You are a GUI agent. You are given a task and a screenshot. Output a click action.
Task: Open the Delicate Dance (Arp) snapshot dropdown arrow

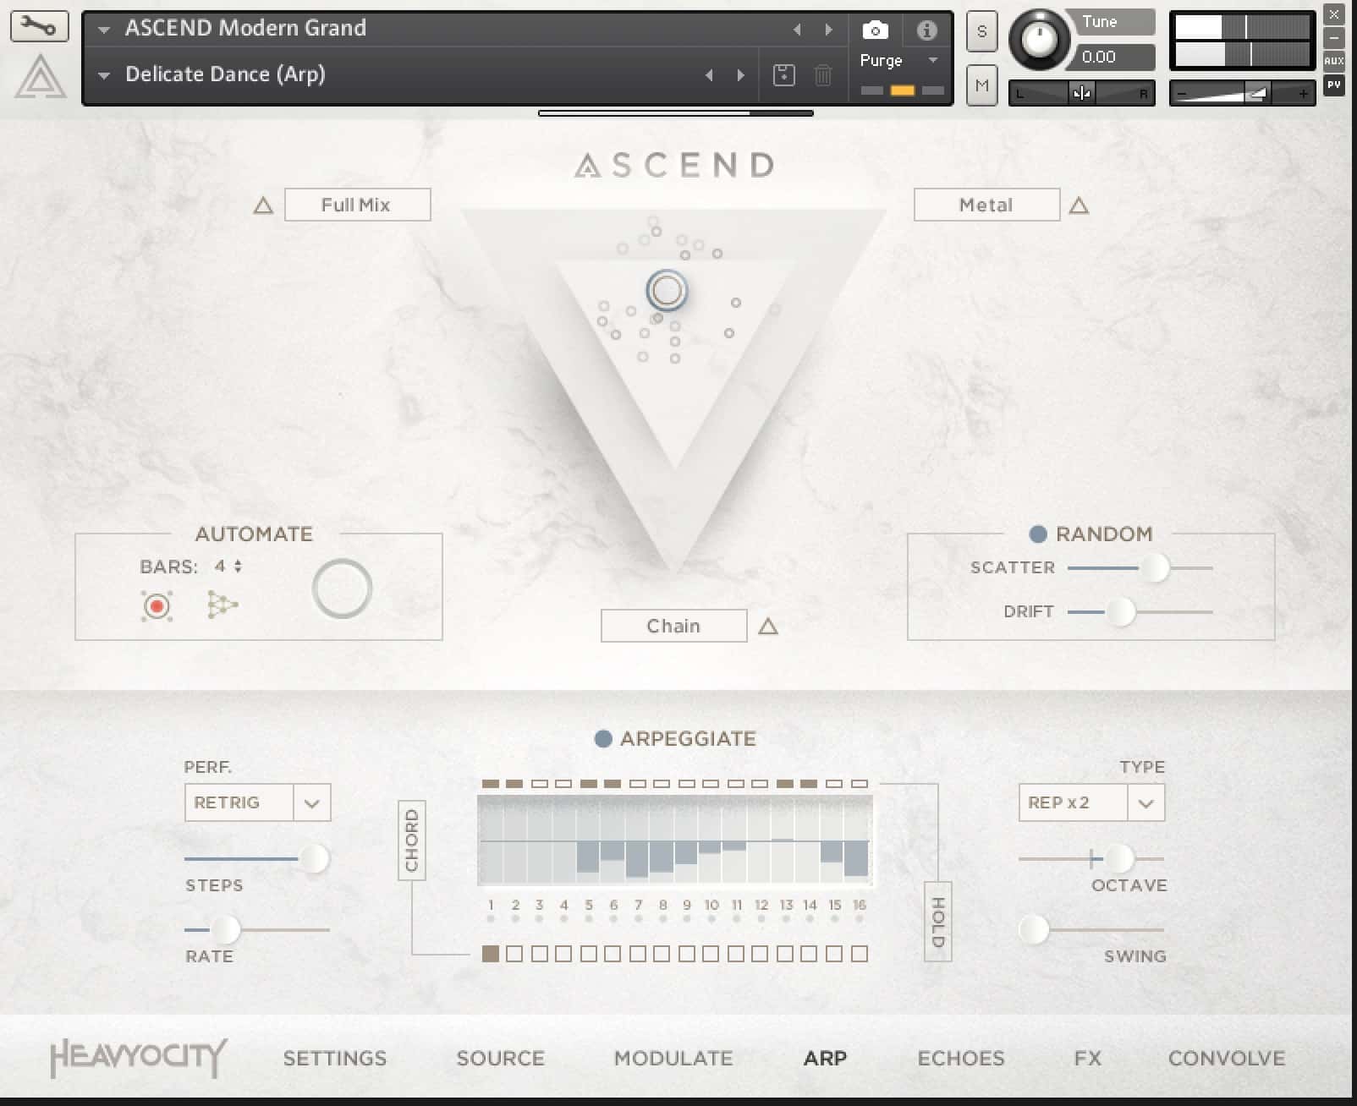pyautogui.click(x=104, y=75)
